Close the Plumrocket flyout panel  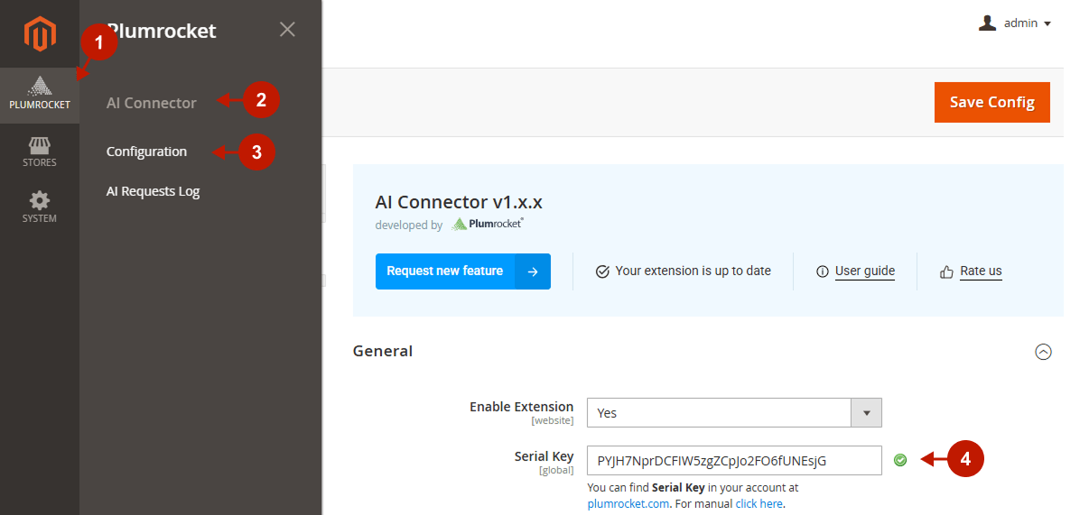pyautogui.click(x=287, y=29)
